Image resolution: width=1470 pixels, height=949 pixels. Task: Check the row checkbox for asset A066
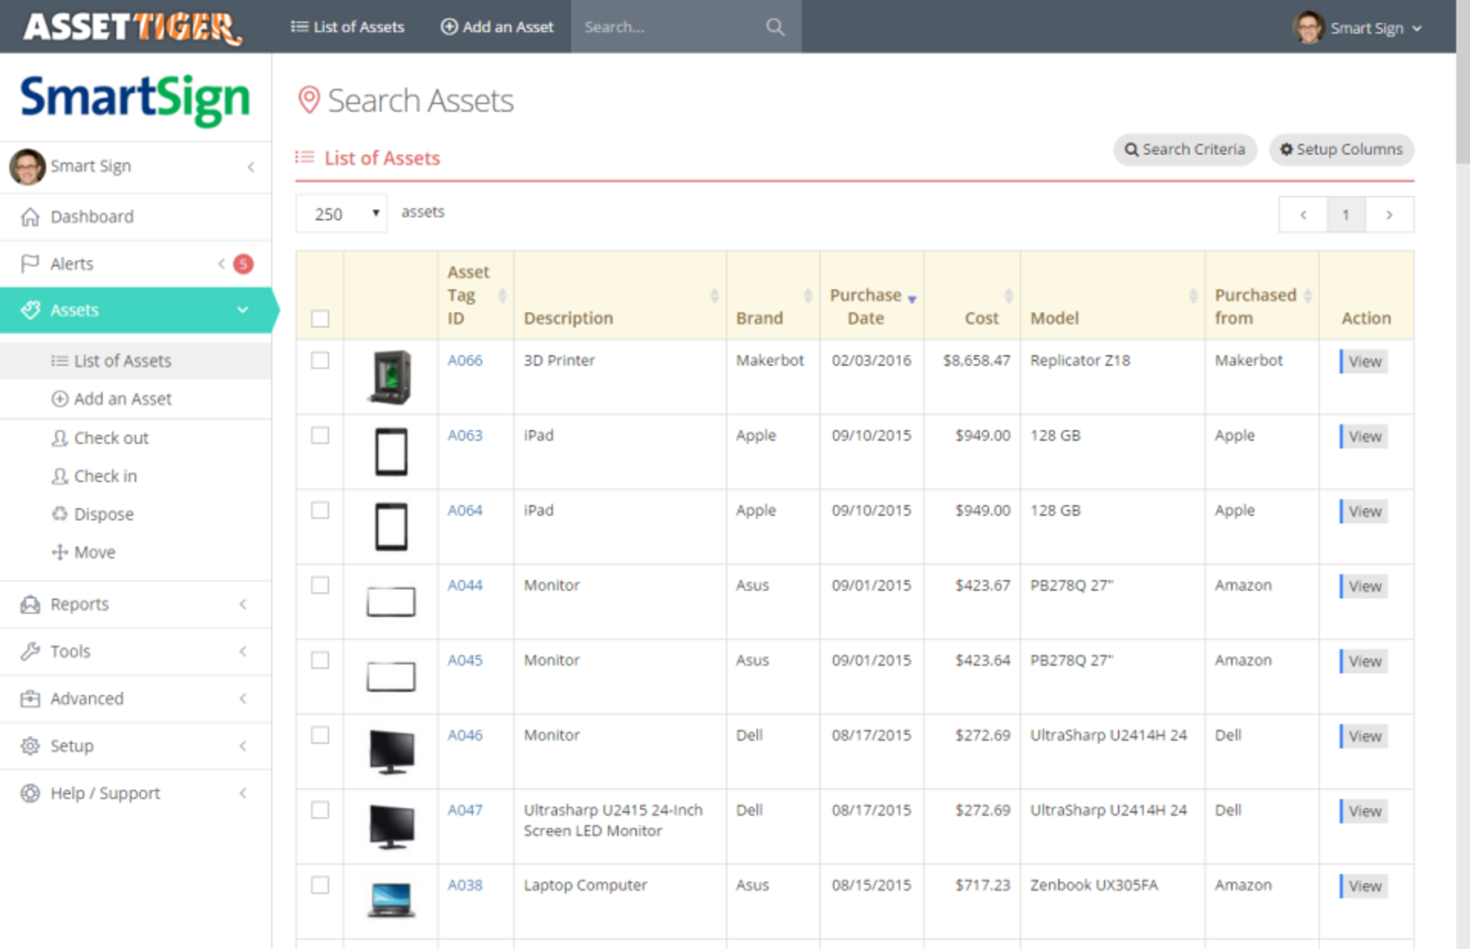coord(319,360)
